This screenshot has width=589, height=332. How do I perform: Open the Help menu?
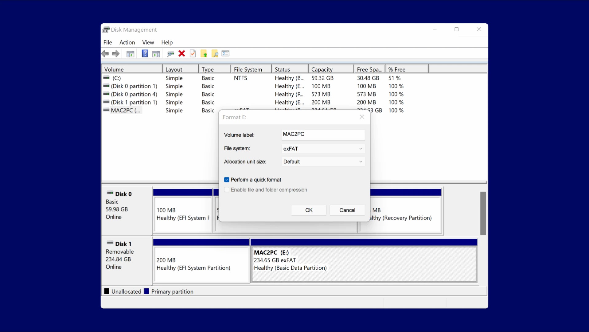167,42
